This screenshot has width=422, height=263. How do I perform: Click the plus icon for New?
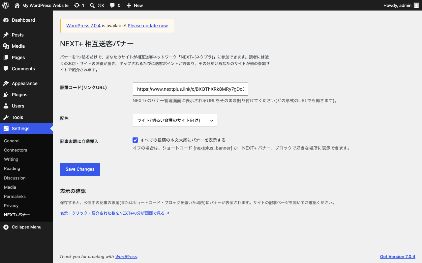click(129, 5)
